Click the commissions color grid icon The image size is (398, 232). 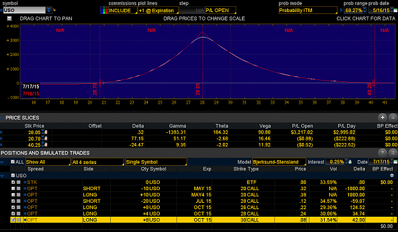click(x=104, y=10)
